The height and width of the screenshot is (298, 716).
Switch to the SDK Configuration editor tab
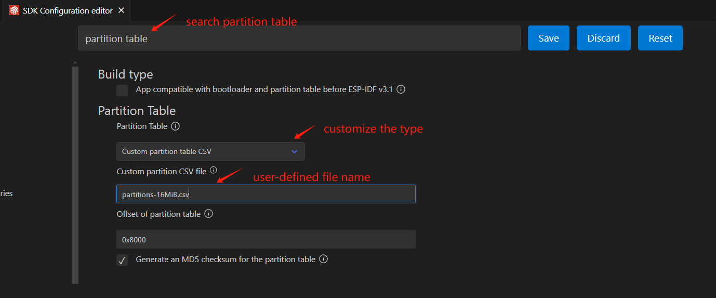[x=68, y=10]
